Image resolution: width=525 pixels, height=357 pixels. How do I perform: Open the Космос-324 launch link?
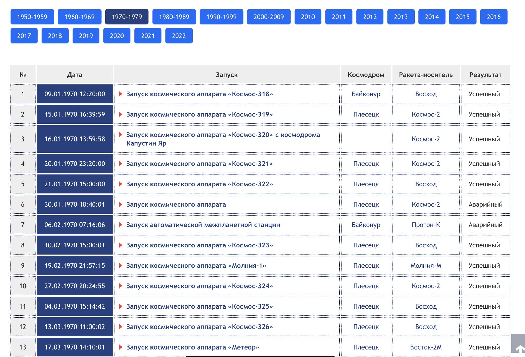point(199,286)
